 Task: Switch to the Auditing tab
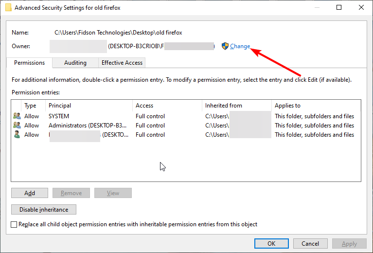75,63
